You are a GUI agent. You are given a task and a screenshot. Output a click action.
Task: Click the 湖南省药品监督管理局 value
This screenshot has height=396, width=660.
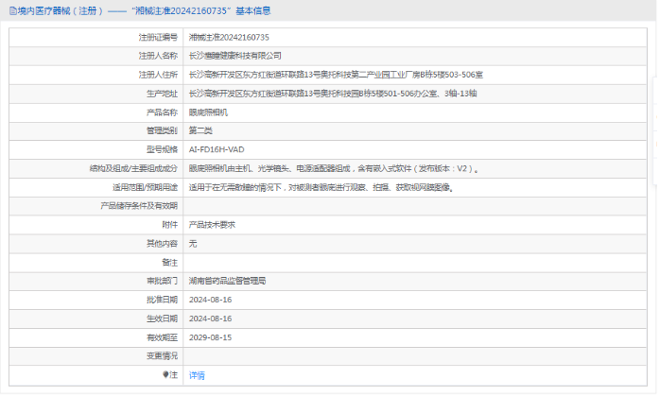(227, 281)
